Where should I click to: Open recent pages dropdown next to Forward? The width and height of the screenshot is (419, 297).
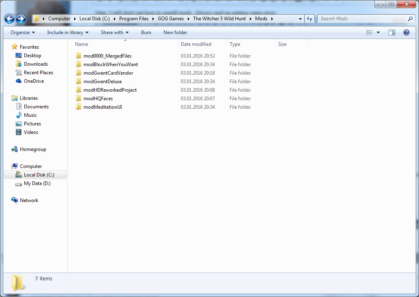pos(29,19)
